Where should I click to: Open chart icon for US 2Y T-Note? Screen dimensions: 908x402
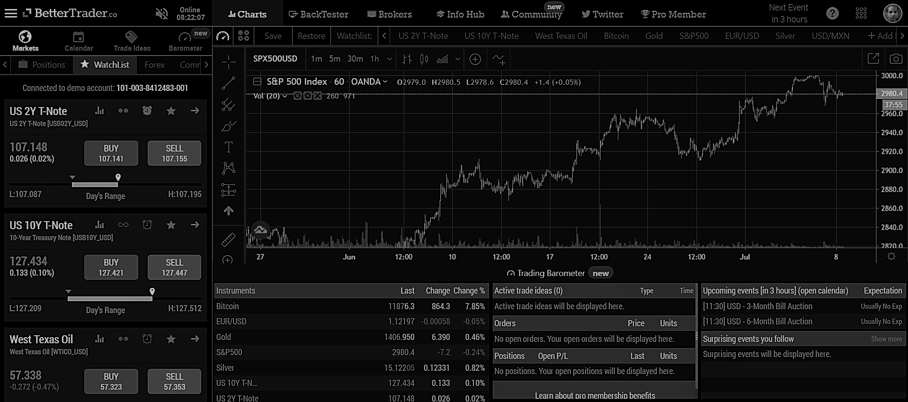click(x=99, y=111)
